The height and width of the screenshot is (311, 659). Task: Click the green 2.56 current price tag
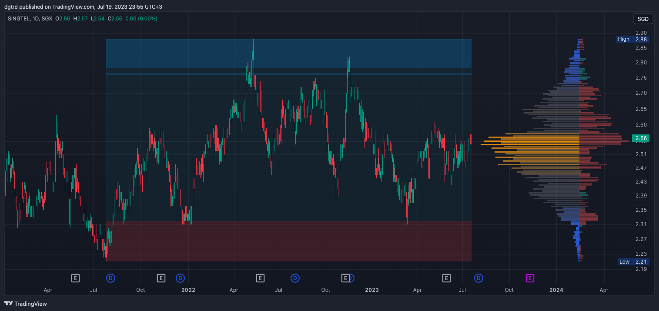pyautogui.click(x=641, y=138)
